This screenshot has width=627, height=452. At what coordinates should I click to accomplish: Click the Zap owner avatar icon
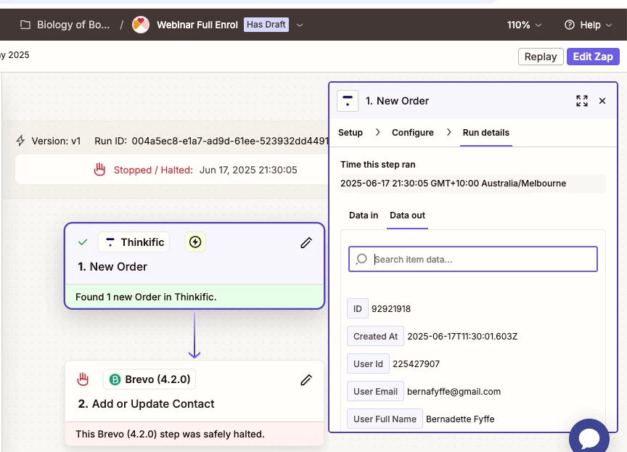[x=141, y=25]
